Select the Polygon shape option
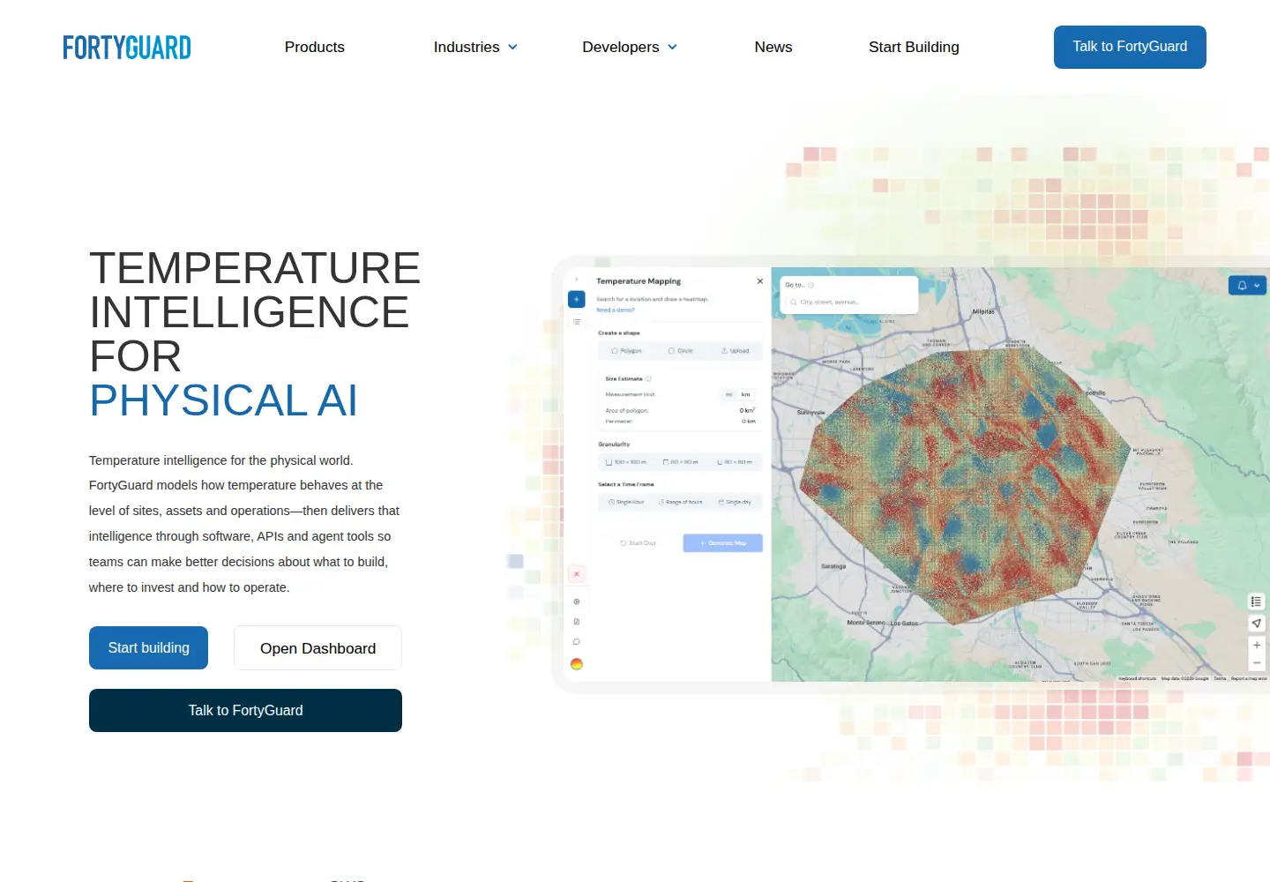1270x882 pixels. coord(627,351)
